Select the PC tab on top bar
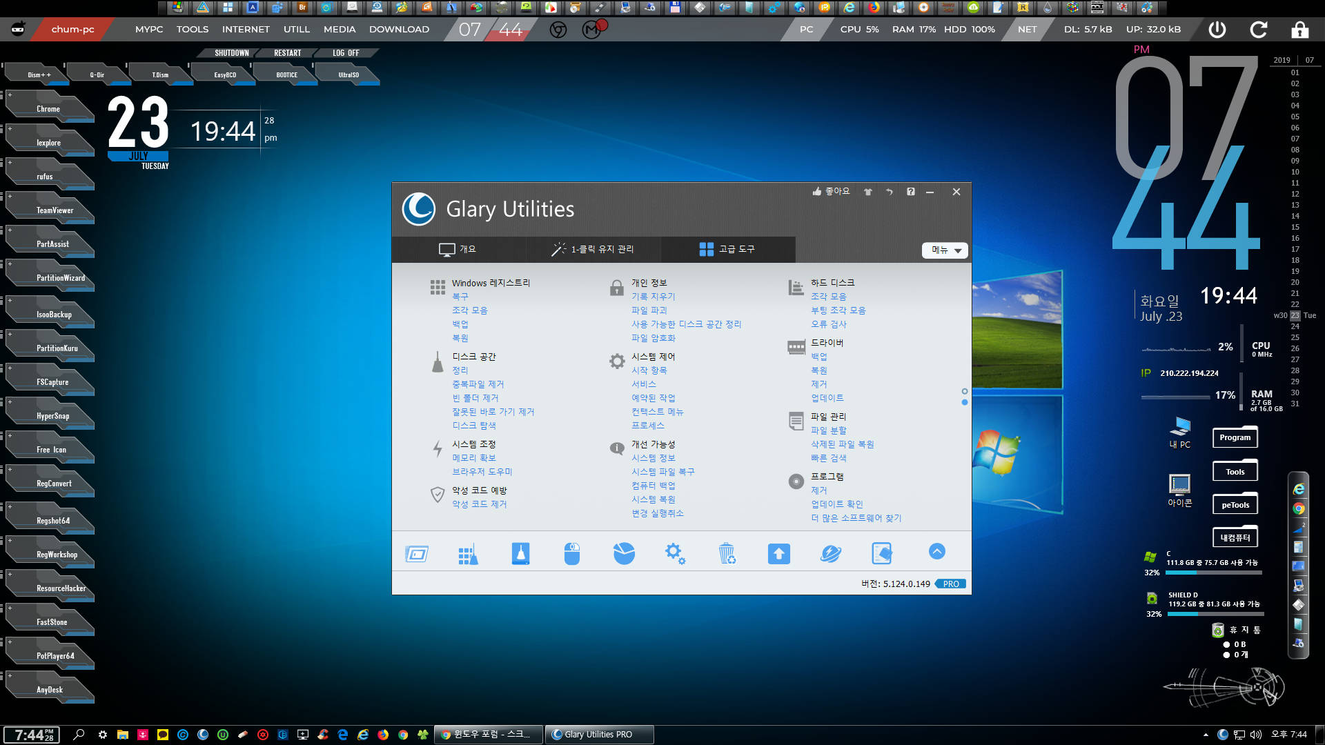 pos(806,30)
